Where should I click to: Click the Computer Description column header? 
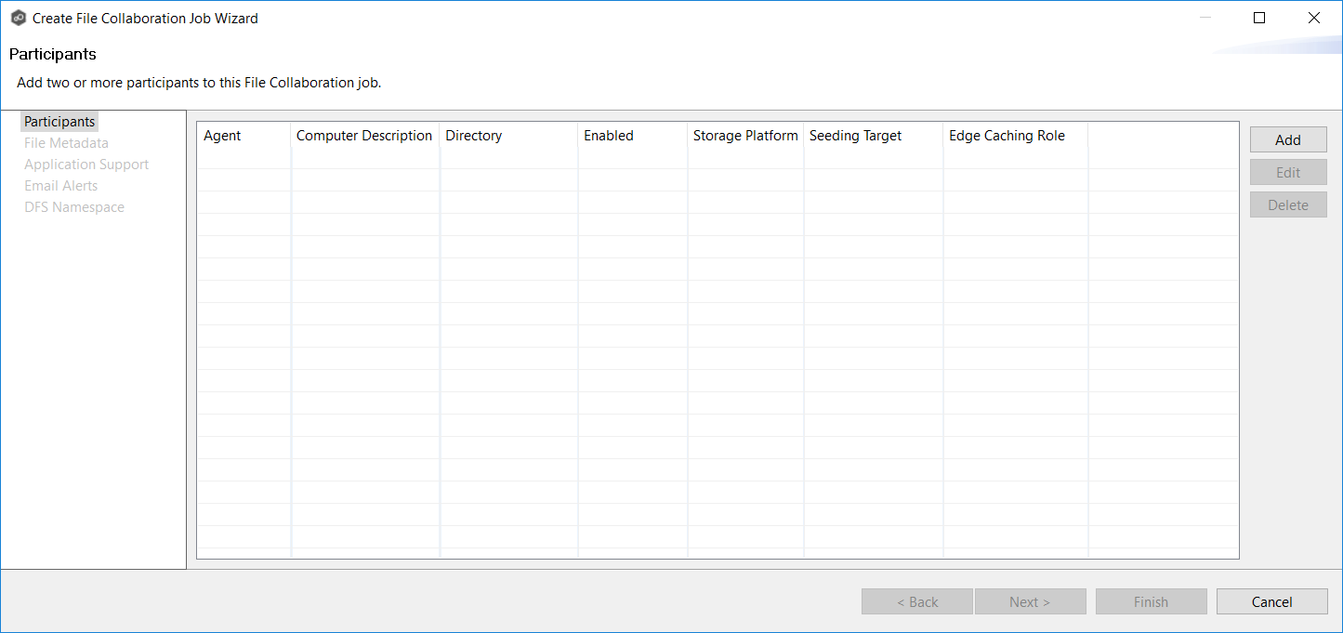point(364,136)
